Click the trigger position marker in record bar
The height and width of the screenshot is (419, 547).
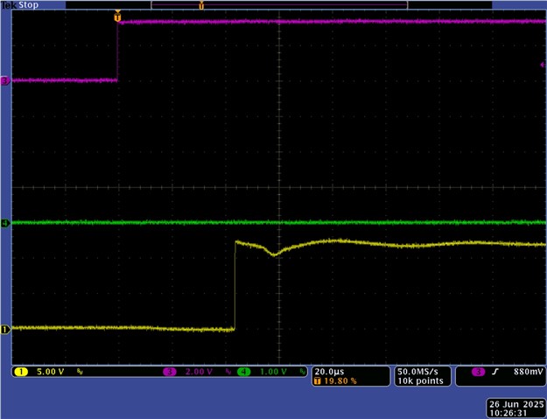(x=201, y=5)
